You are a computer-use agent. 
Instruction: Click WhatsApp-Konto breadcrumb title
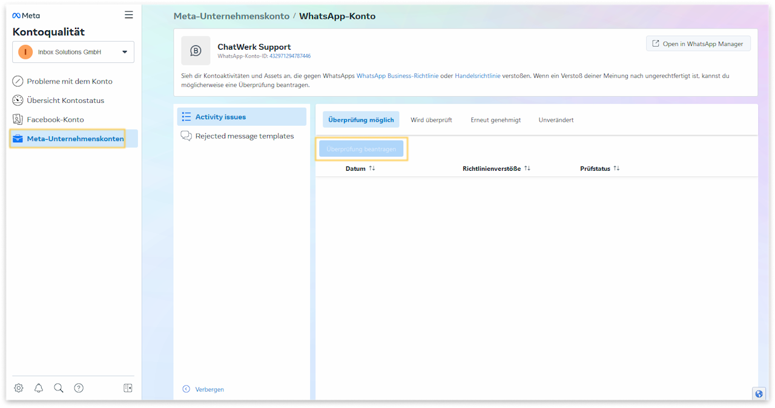click(x=337, y=16)
